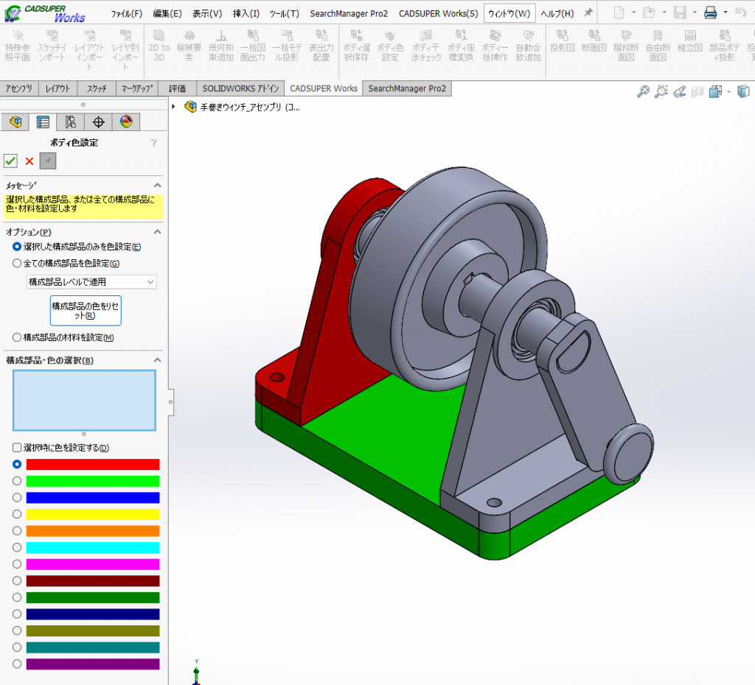Expand the 手巻きウィンチ_アセンブリ tree node
Screen dimensions: 755x685
coord(174,107)
